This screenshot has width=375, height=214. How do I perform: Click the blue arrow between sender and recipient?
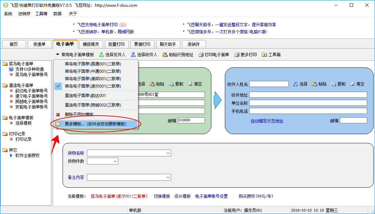[x=218, y=100]
